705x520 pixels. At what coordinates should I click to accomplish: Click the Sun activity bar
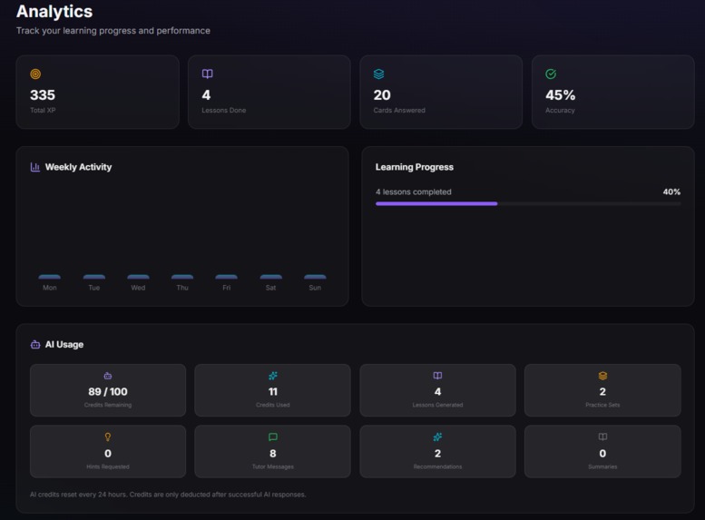coord(315,277)
